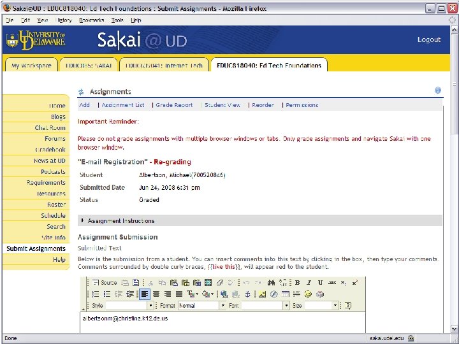Switch to EDUC639041: Internet Tech tab
459x344 pixels.
click(164, 65)
